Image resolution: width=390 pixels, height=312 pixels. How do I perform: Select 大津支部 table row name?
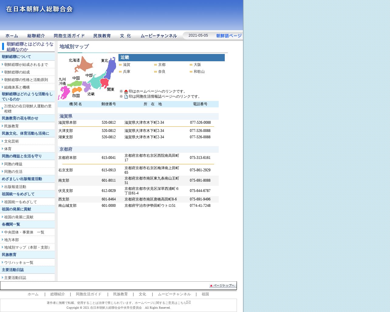pyautogui.click(x=66, y=131)
